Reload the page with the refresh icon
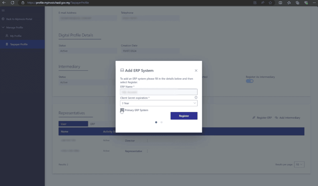This screenshot has width=318, height=186. coord(13,3)
